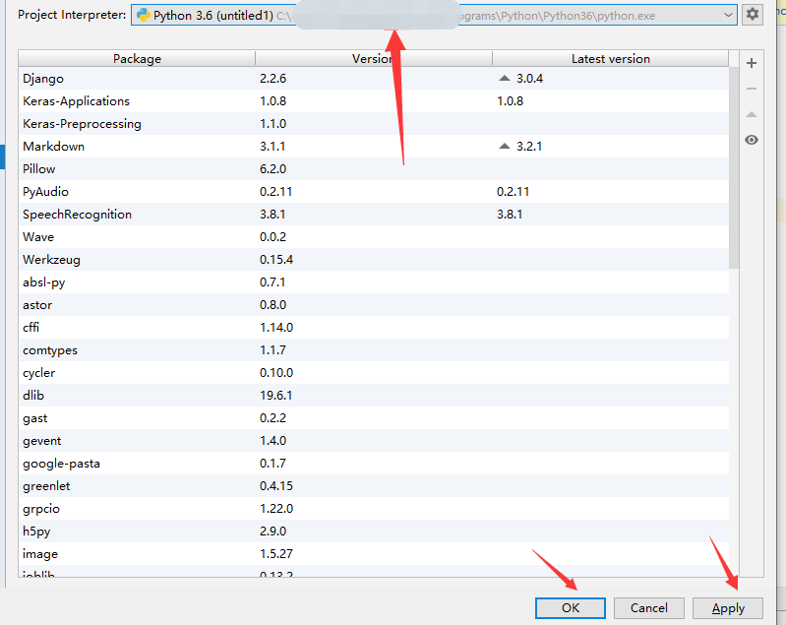786x625 pixels.
Task: Select the Wave package
Action: pos(374,237)
